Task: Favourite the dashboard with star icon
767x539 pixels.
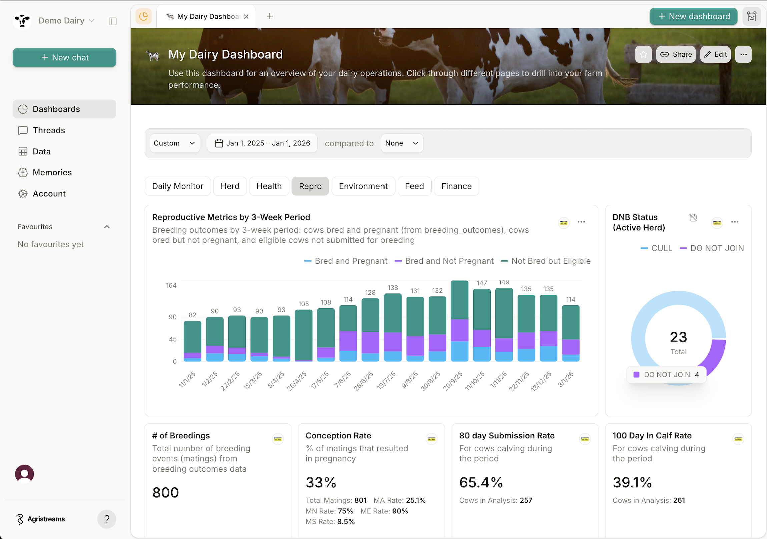Action: (x=643, y=54)
